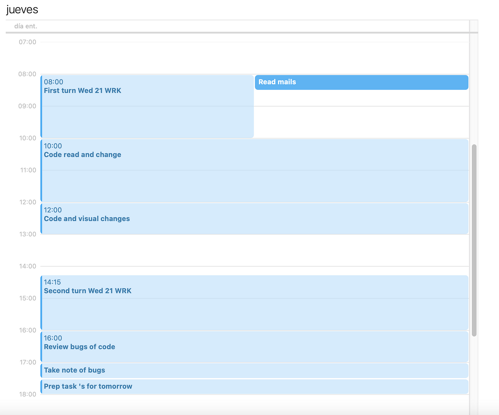Open the Code read and change event
Screen dimensions: 499x415
point(254,170)
